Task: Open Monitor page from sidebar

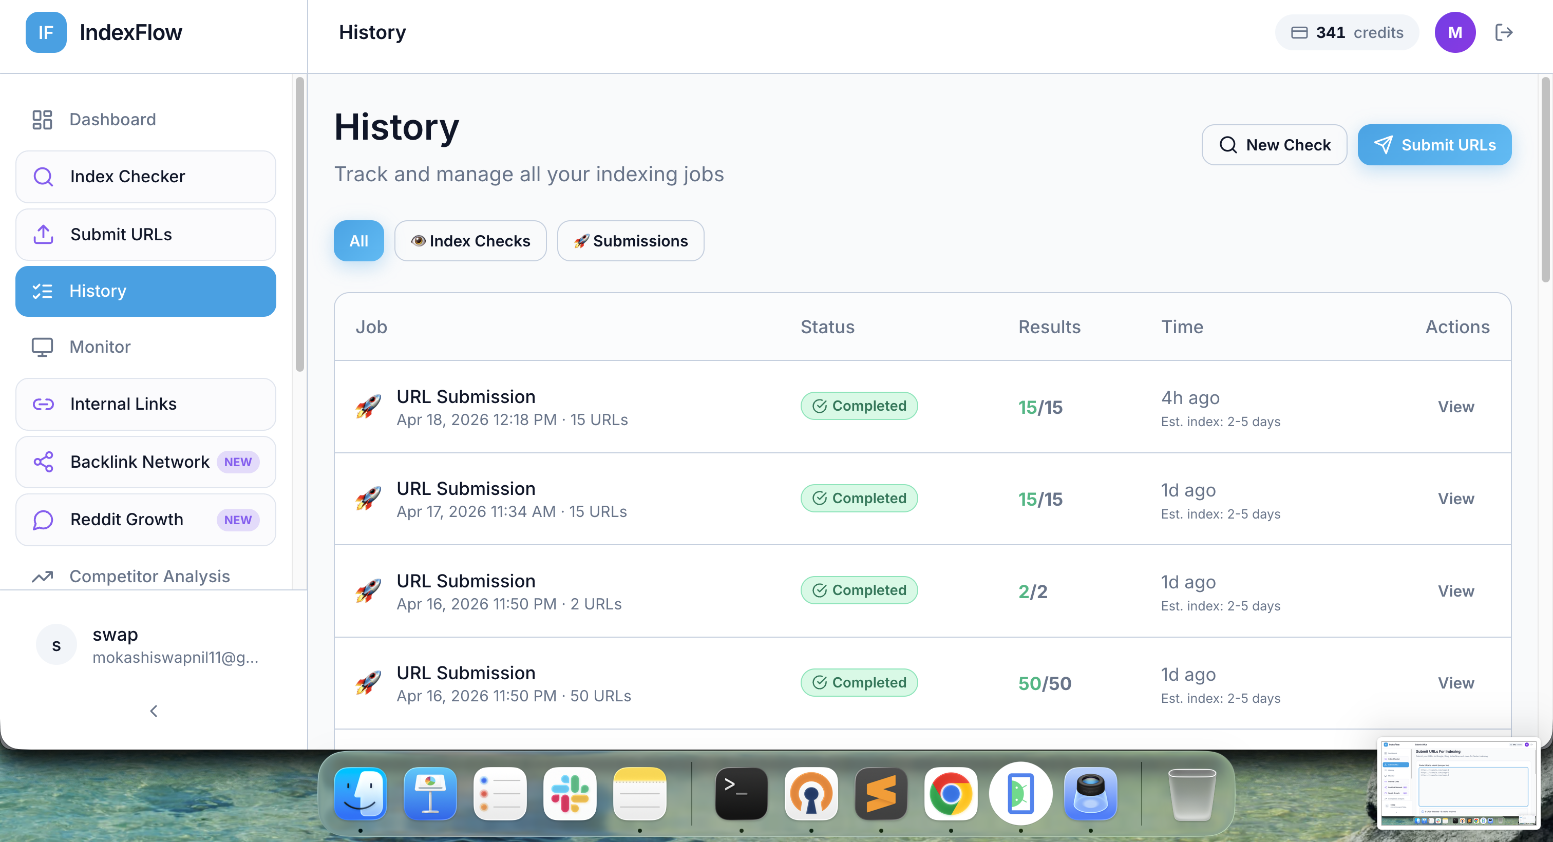Action: [x=100, y=347]
